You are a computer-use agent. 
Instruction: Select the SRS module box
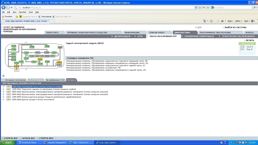click(34, 62)
